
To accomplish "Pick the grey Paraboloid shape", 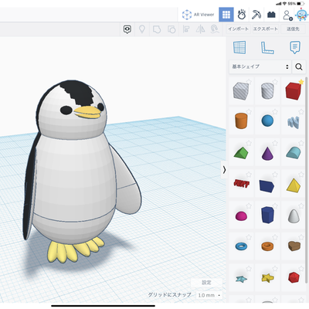I will [294, 216].
